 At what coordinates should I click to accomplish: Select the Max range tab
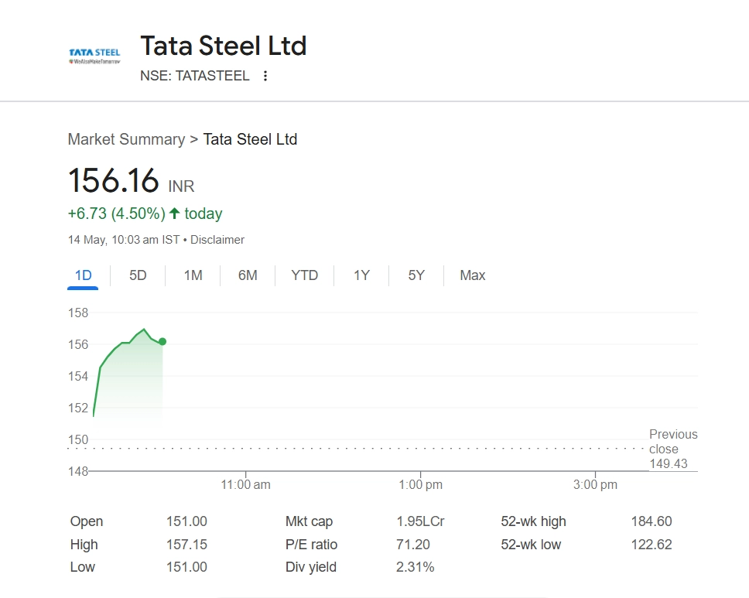(472, 275)
